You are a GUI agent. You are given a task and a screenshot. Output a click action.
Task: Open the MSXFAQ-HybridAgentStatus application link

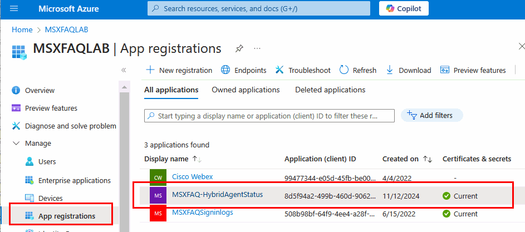tap(217, 194)
